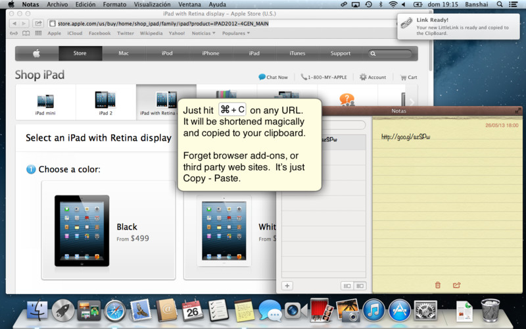Select the White iPad color option
526x329 pixels.
[x=230, y=230]
